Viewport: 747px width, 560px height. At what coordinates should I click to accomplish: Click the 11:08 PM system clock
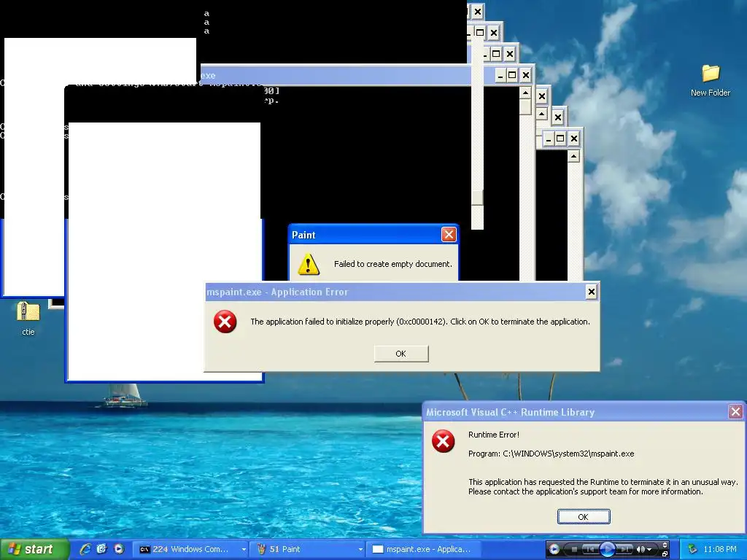(720, 549)
